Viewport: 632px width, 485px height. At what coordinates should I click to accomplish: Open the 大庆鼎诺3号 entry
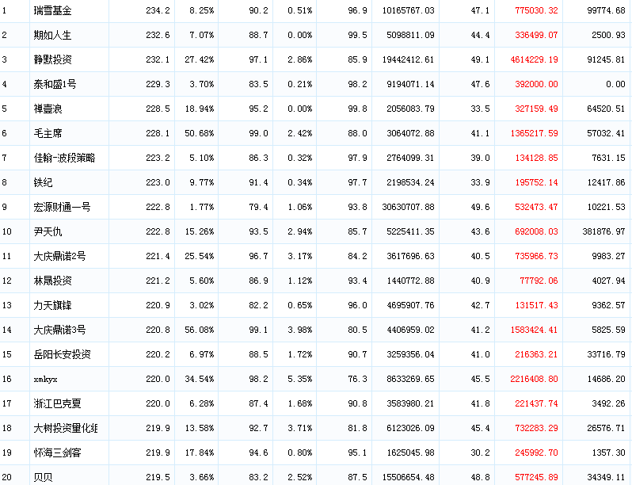click(x=59, y=330)
